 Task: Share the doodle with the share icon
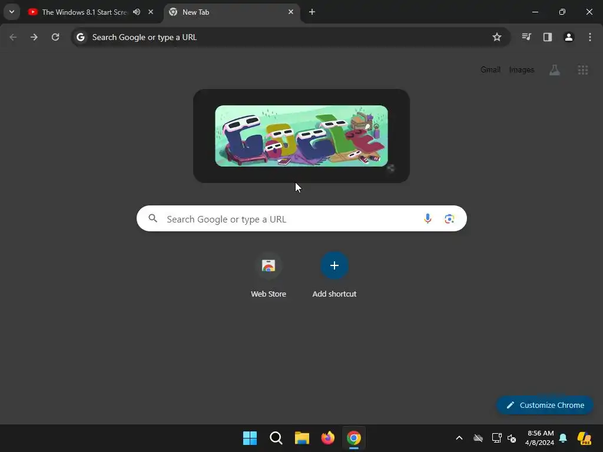tap(390, 168)
